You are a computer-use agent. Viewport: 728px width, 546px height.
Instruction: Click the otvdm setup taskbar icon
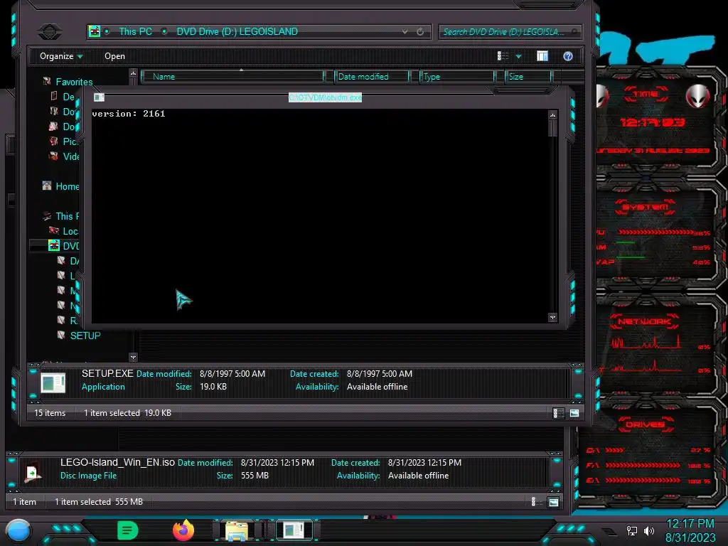click(x=294, y=530)
